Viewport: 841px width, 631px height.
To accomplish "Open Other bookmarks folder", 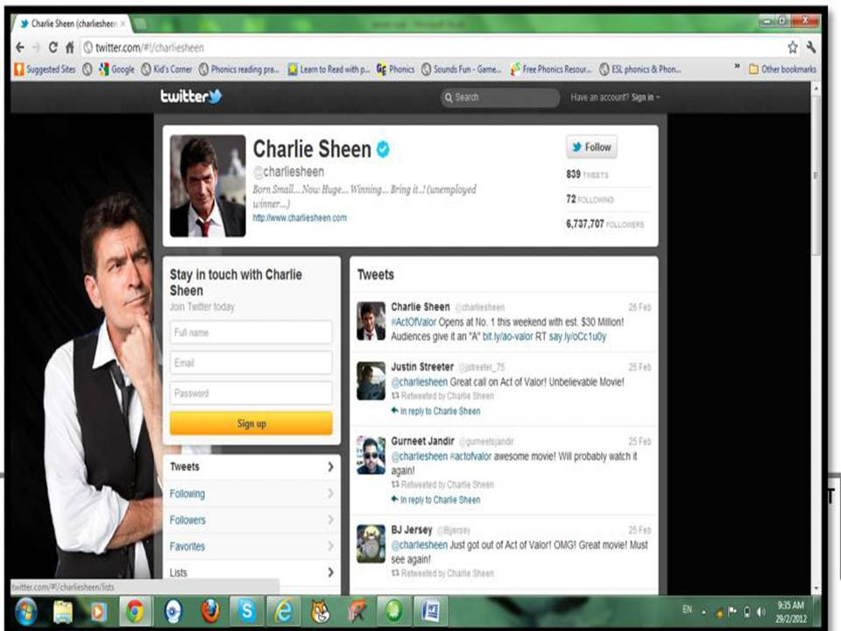I will (x=782, y=69).
